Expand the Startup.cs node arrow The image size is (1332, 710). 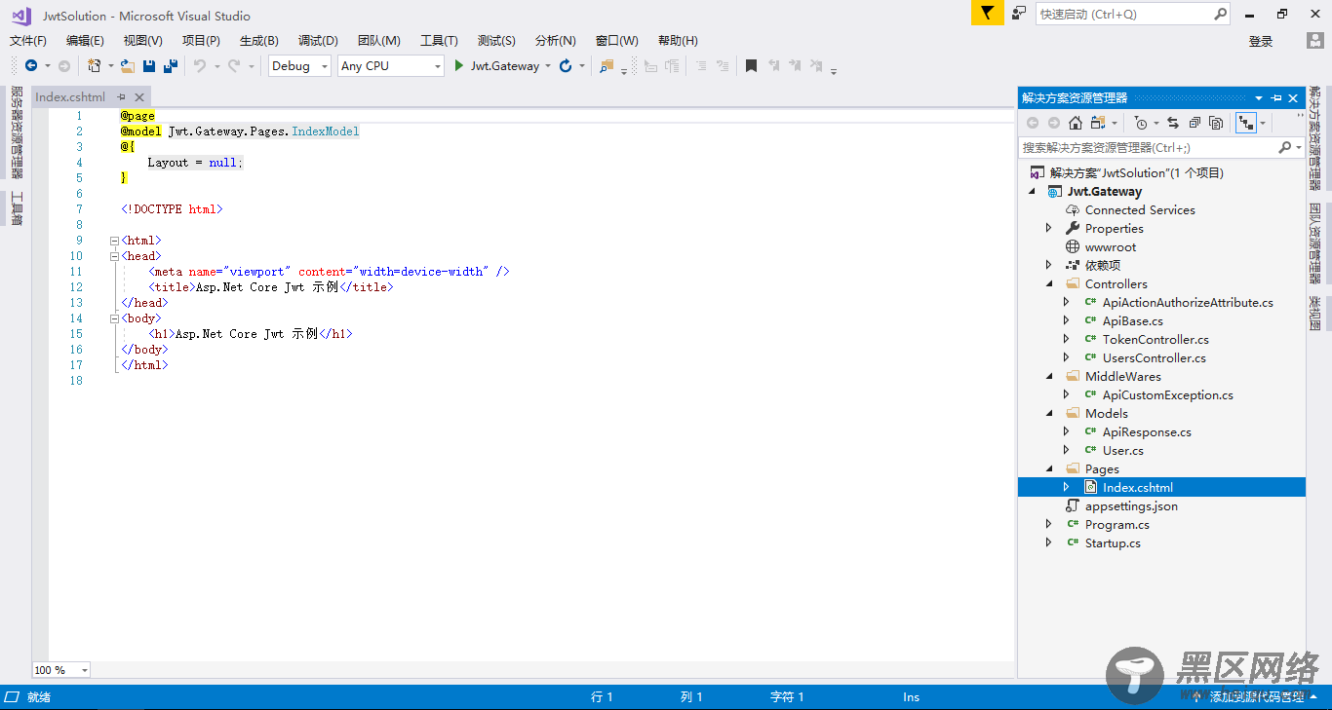tap(1049, 542)
